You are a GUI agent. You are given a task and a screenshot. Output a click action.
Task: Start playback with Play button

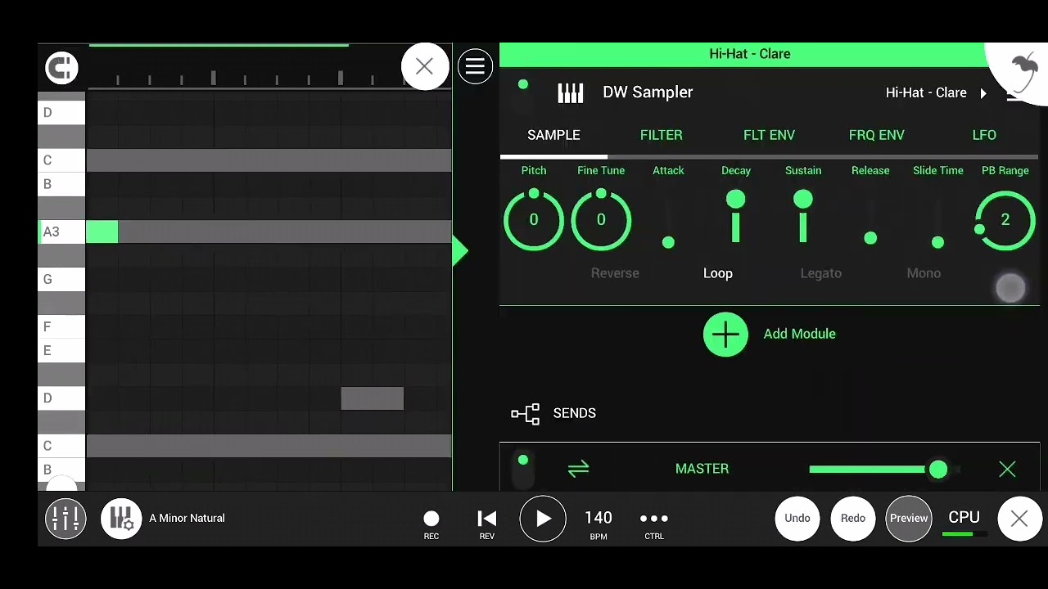(543, 519)
